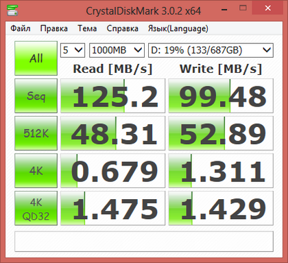Click the 4K read result 0.679
The height and width of the screenshot is (263, 288).
(x=112, y=171)
